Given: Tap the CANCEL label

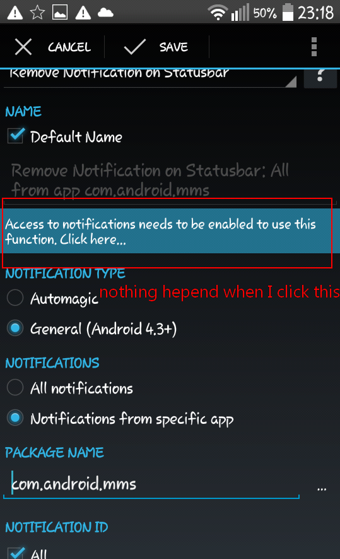Looking at the screenshot, I should [x=69, y=47].
